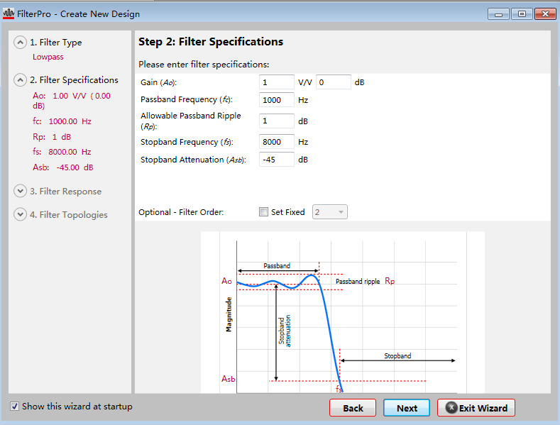
Task: Maximize the FilterPro window
Action: coord(522,14)
